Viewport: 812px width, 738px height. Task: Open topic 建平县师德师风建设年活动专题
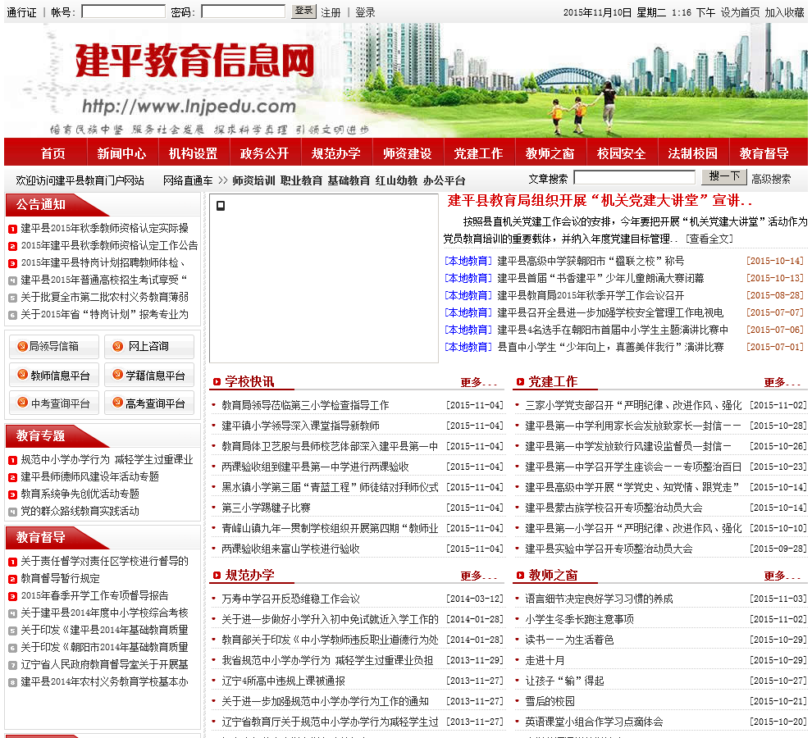(x=89, y=477)
